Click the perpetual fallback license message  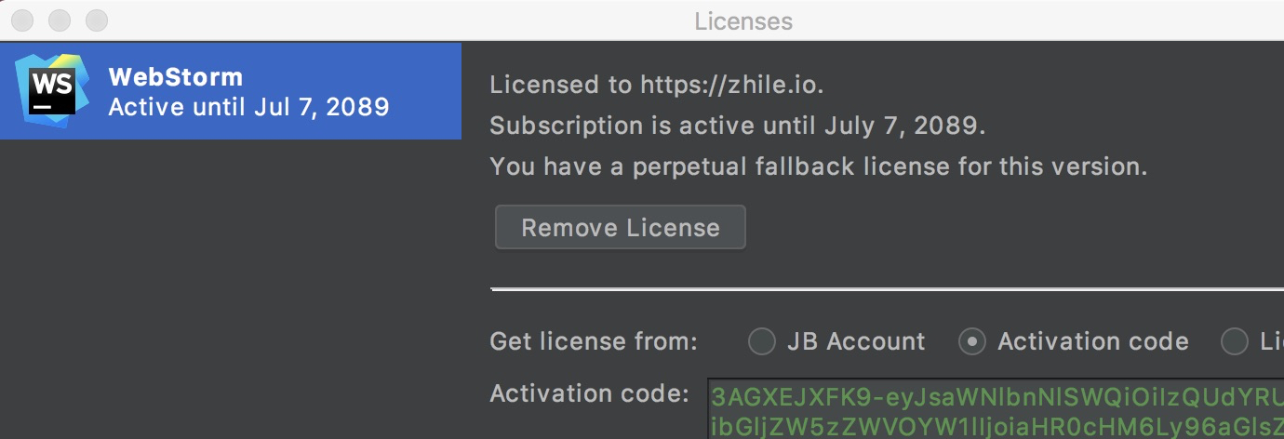(819, 166)
